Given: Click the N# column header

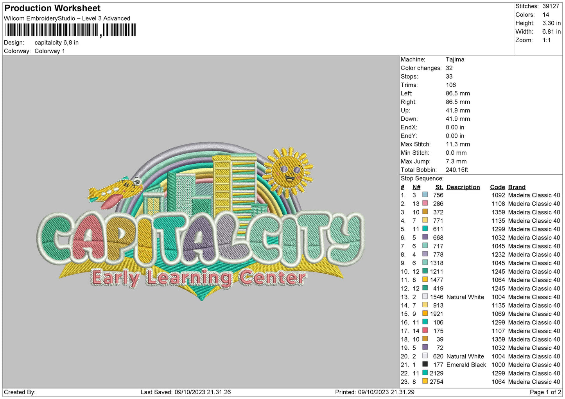Looking at the screenshot, I should point(416,187).
